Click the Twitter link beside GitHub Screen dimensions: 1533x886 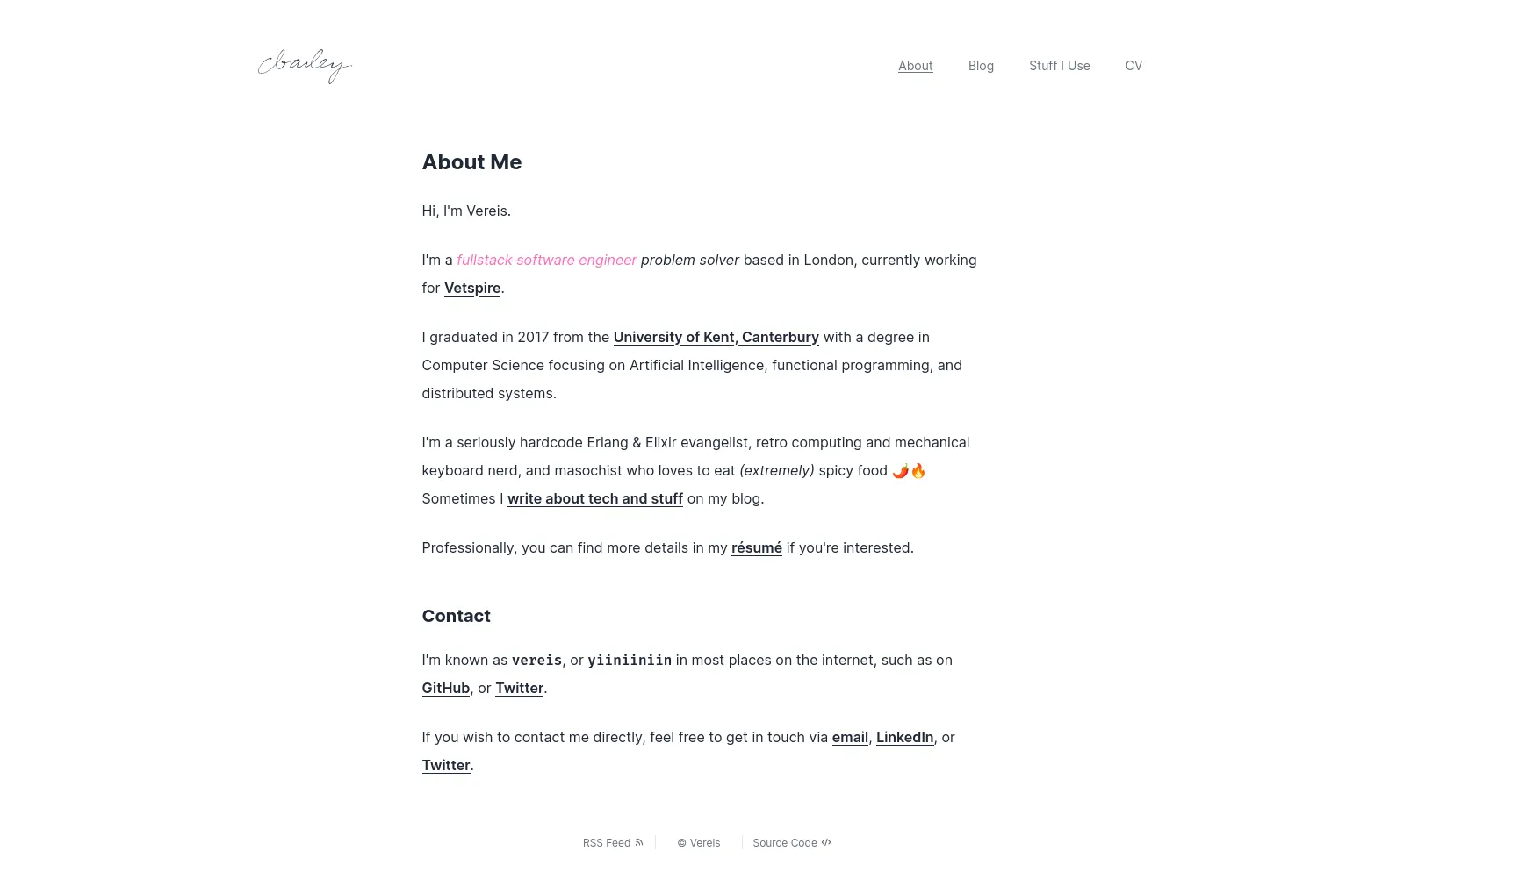(519, 688)
